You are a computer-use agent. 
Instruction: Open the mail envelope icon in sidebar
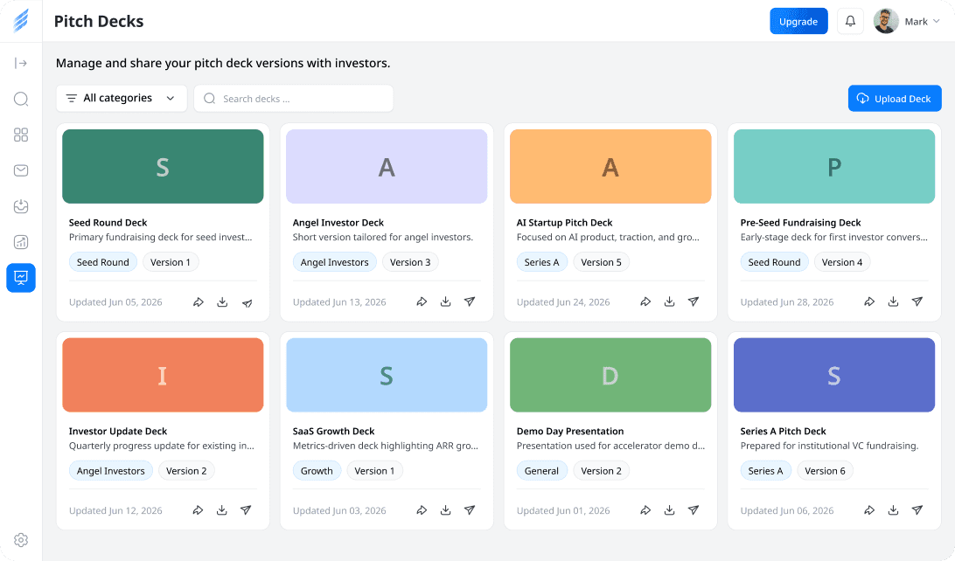[x=21, y=170]
